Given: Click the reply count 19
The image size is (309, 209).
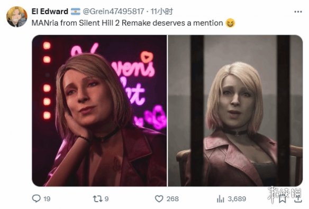Looking at the screenshot, I should pos(47,199).
